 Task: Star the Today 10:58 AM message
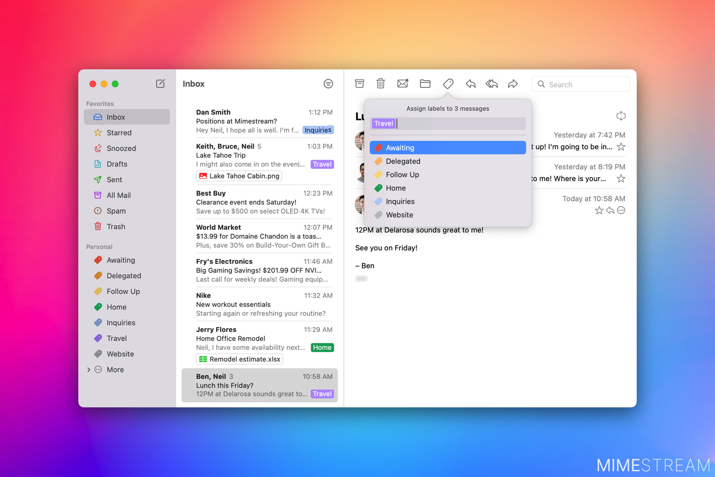click(x=599, y=210)
